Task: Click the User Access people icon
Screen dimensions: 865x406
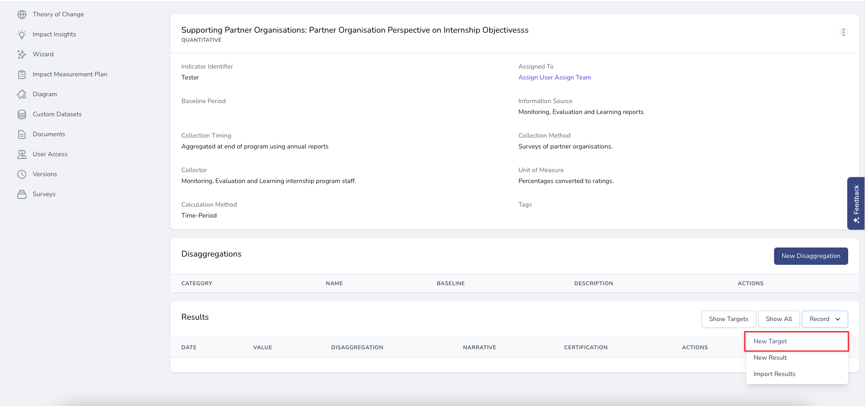Action: [x=22, y=154]
